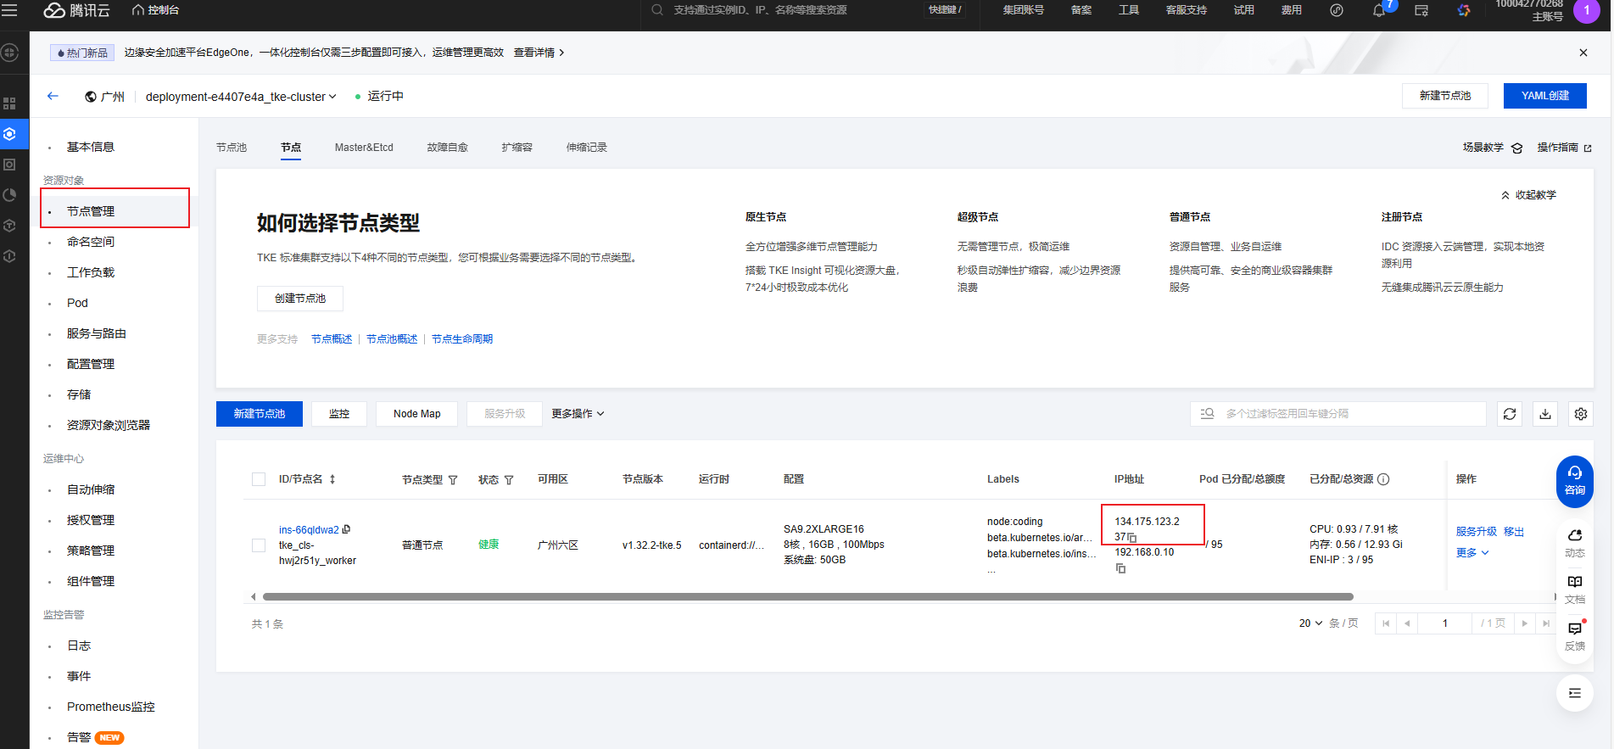Viewport: 1614px width, 749px height.
Task: Expand the 更多操作 dropdown
Action: click(578, 414)
